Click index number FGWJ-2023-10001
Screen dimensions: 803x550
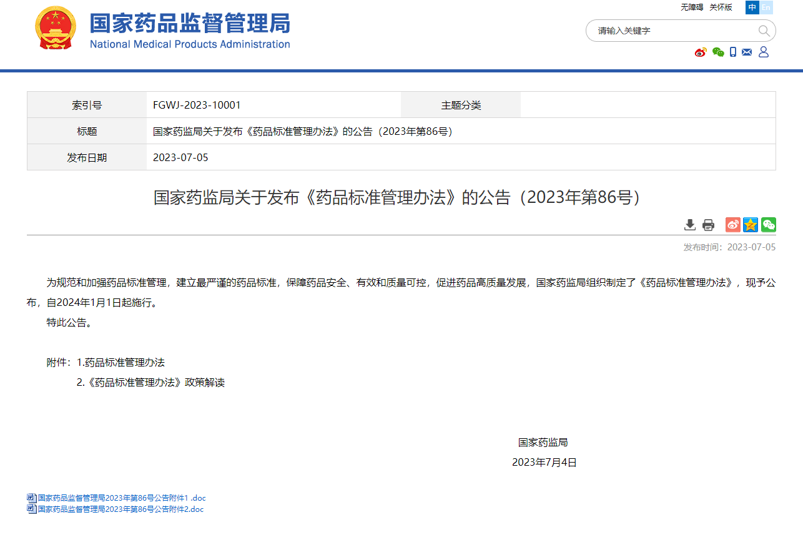click(197, 105)
